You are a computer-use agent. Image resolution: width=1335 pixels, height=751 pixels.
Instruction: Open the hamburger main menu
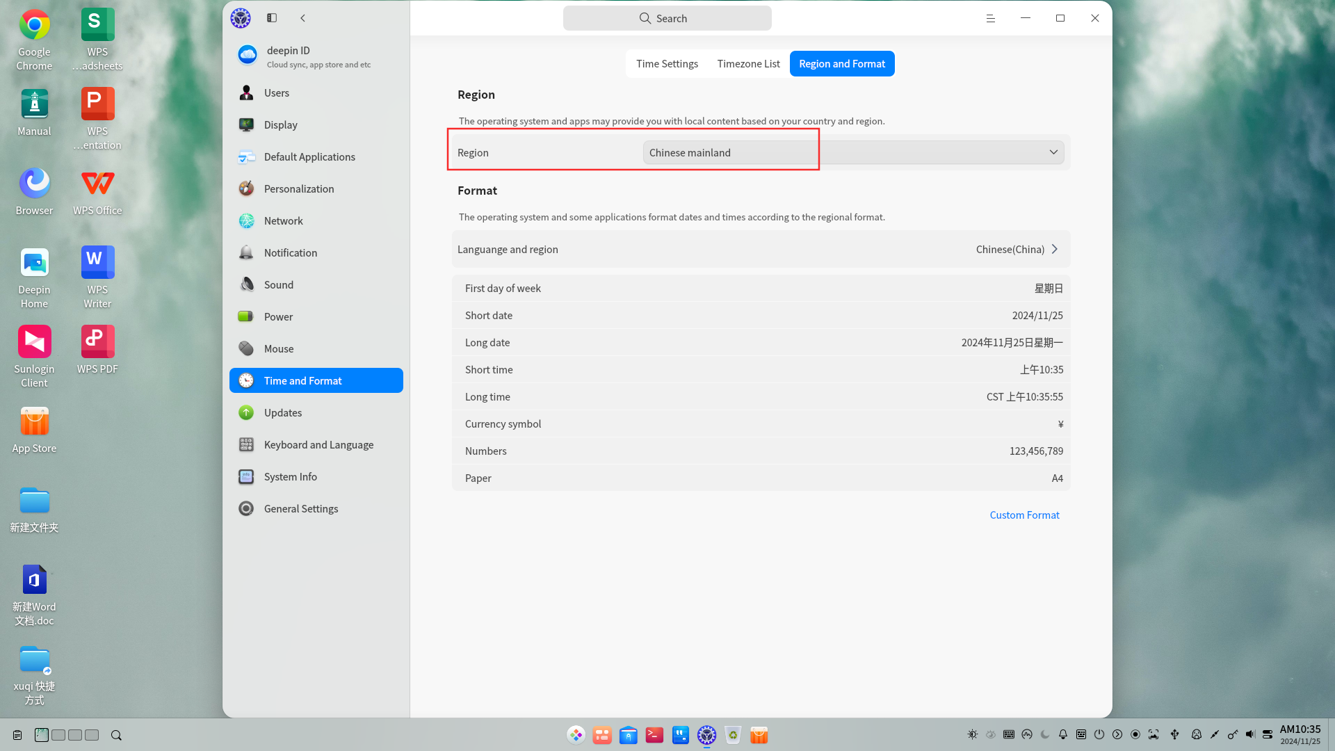point(990,18)
